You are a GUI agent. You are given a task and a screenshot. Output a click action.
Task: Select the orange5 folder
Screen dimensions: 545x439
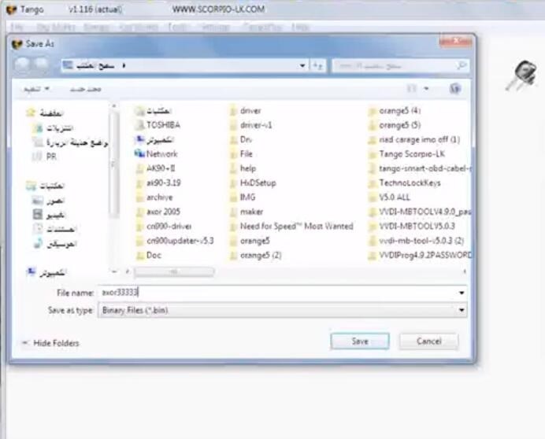coord(250,241)
